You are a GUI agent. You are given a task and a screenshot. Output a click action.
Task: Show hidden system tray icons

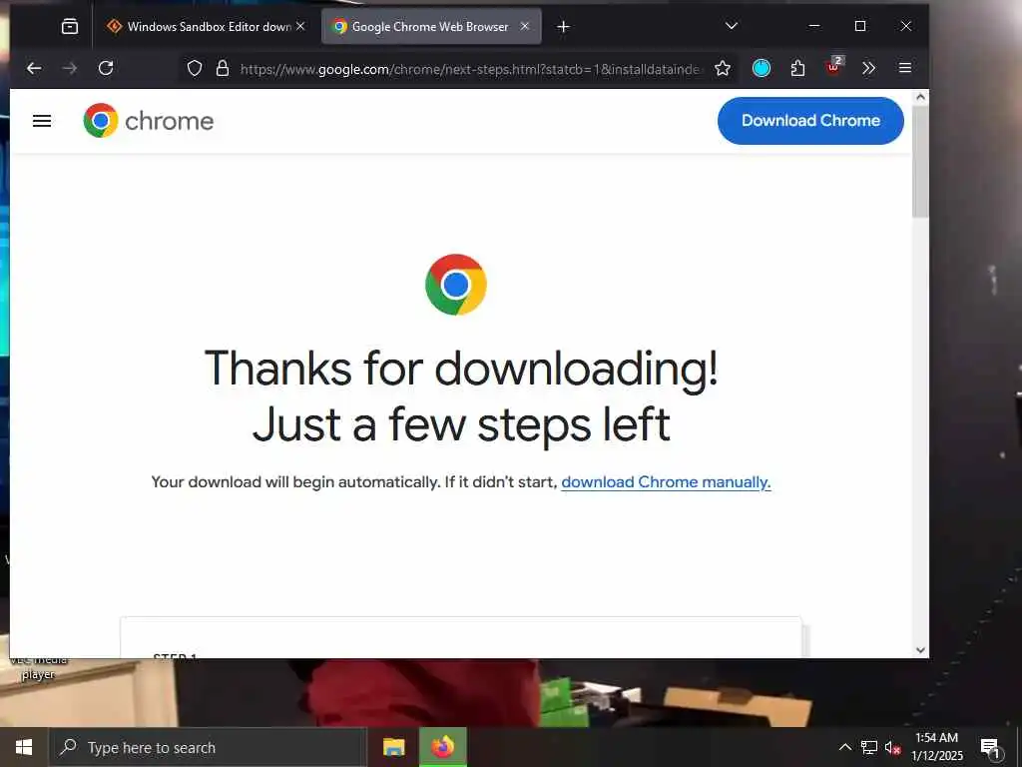(844, 747)
